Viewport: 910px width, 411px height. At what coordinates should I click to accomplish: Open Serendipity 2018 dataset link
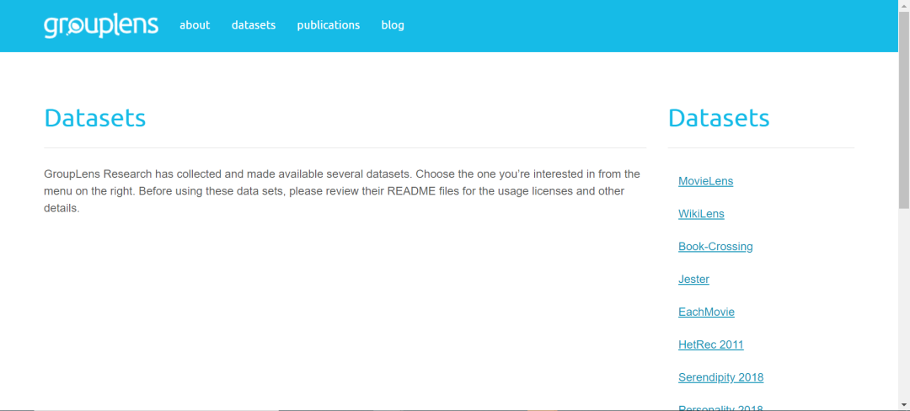[720, 377]
